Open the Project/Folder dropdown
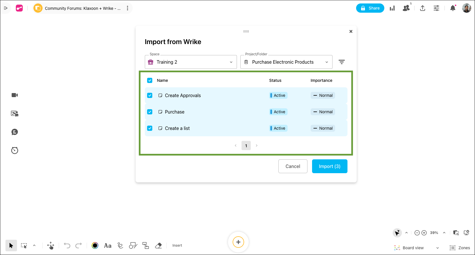The width and height of the screenshot is (475, 255). point(286,62)
